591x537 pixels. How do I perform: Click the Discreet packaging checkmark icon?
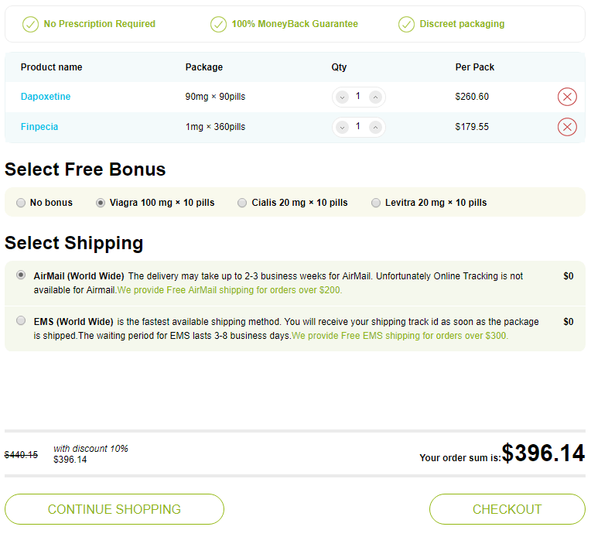[x=406, y=25]
